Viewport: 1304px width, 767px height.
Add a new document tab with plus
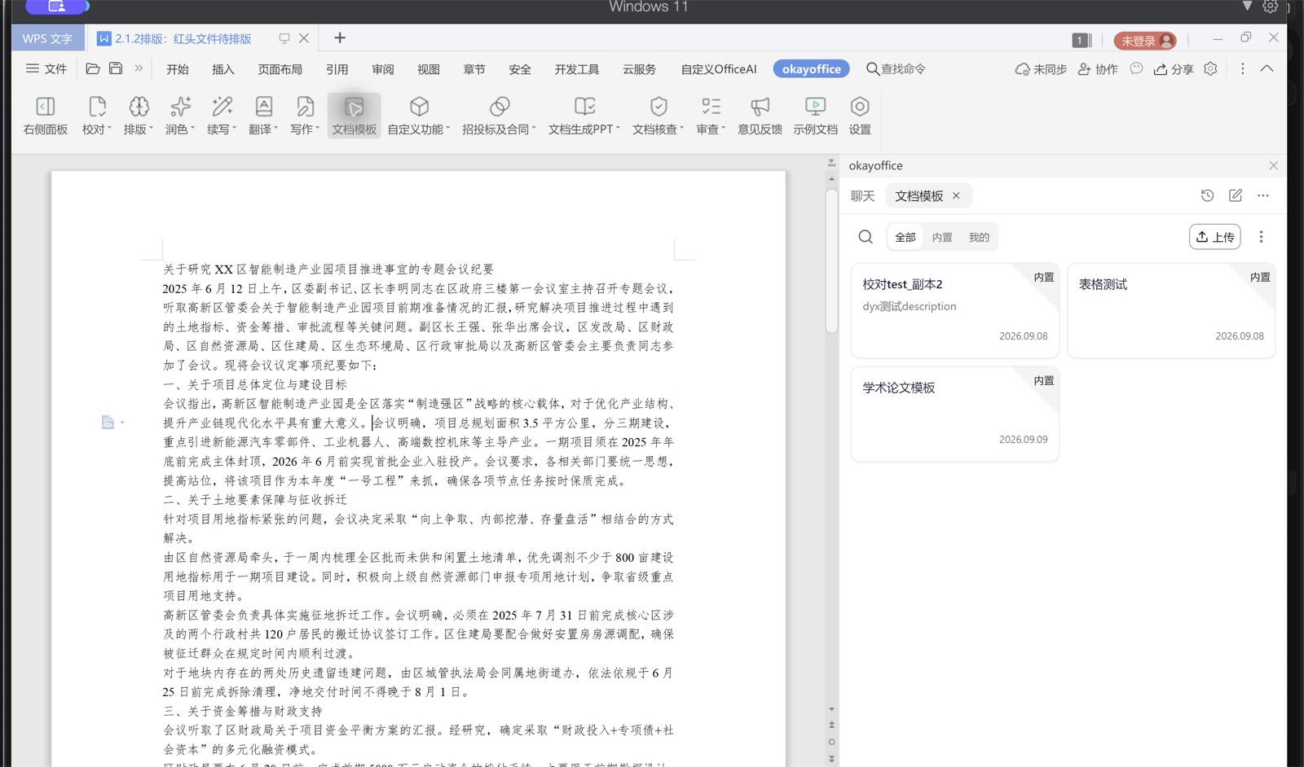340,37
